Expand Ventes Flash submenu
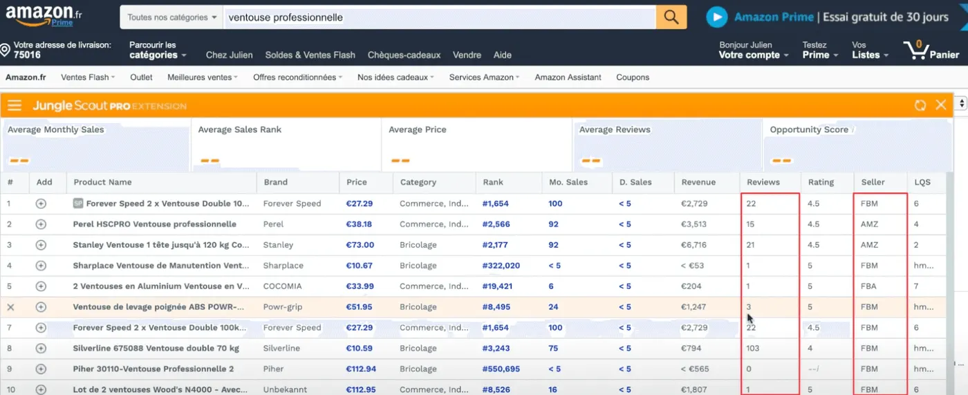The width and height of the screenshot is (968, 395). [88, 77]
